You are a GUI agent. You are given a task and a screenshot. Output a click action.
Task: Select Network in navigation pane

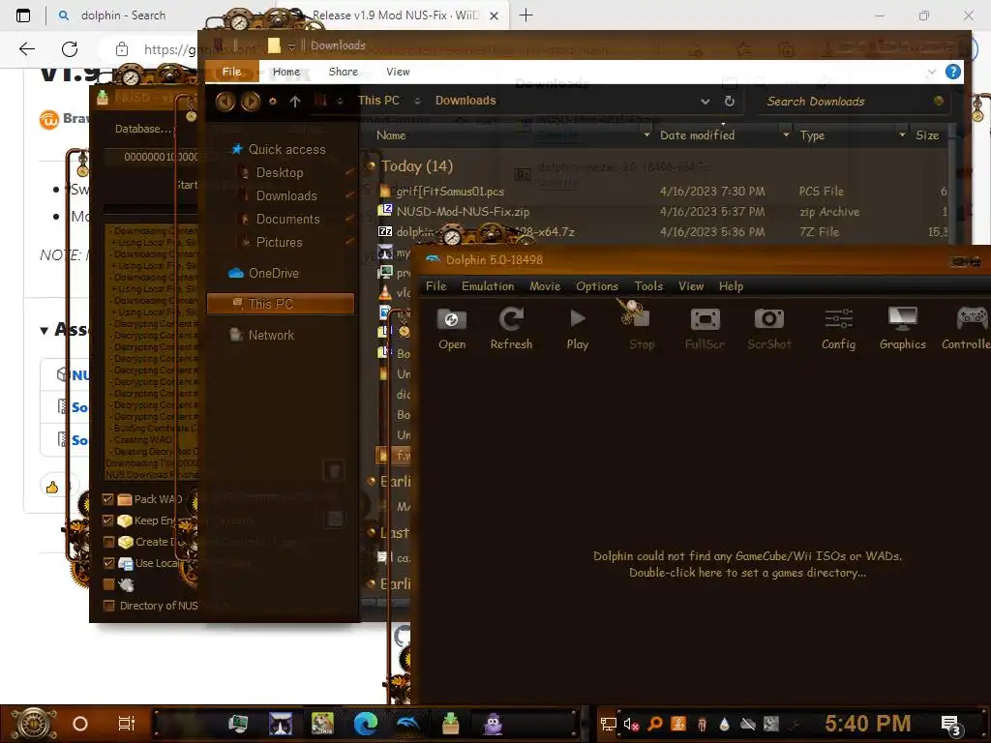pos(262,335)
